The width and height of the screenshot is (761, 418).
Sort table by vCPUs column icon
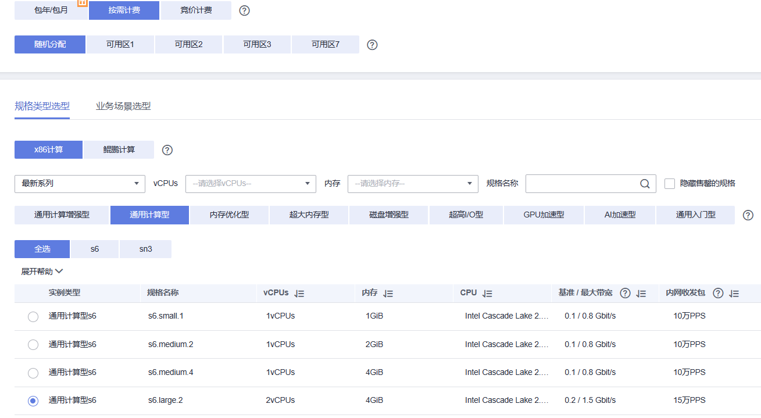(x=299, y=294)
